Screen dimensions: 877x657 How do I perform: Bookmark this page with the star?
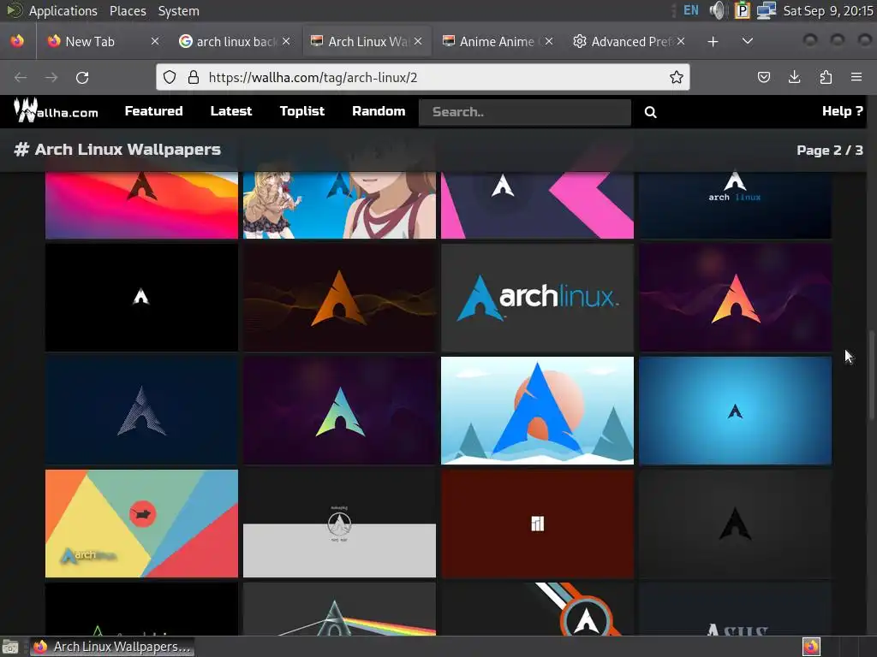(x=677, y=77)
